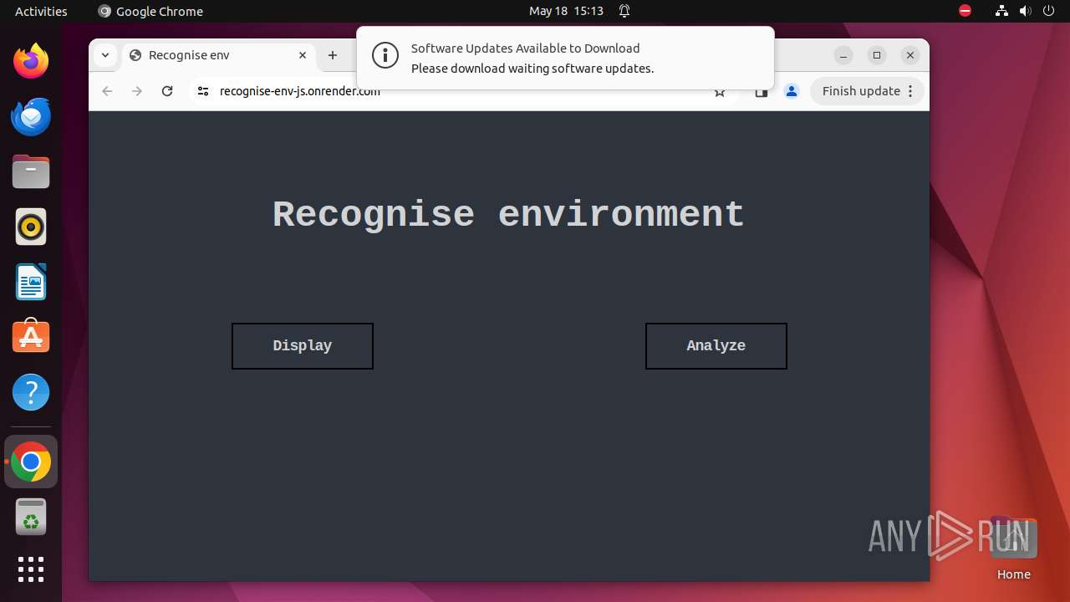
Task: Close the Chrome window
Action: (910, 55)
